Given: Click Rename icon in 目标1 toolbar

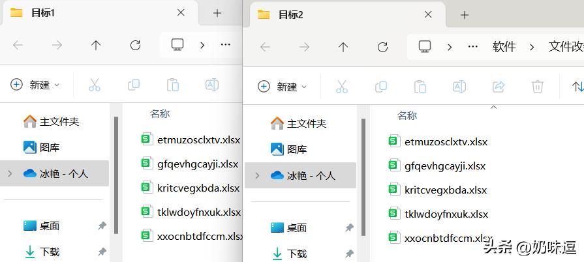Looking at the screenshot, I should (212, 85).
